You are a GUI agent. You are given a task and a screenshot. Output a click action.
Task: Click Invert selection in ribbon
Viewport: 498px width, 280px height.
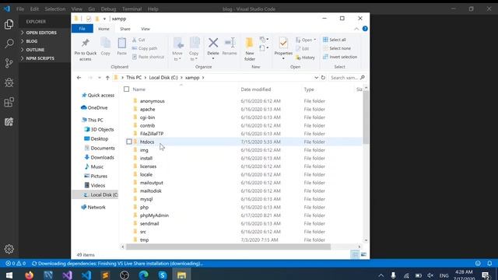pos(340,57)
